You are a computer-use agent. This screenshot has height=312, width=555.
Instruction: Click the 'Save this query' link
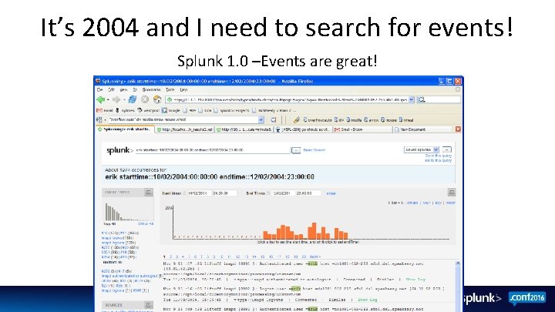coord(438,156)
